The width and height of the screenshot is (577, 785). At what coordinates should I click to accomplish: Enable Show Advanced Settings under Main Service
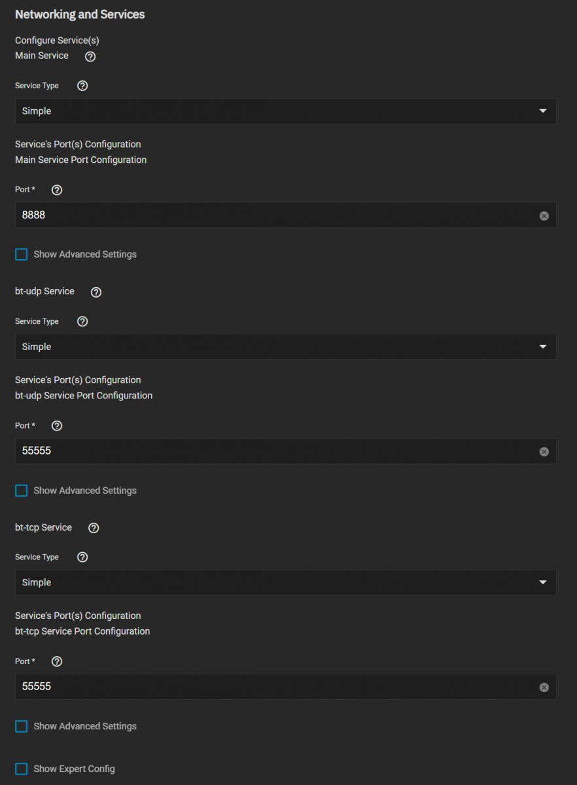pos(22,254)
